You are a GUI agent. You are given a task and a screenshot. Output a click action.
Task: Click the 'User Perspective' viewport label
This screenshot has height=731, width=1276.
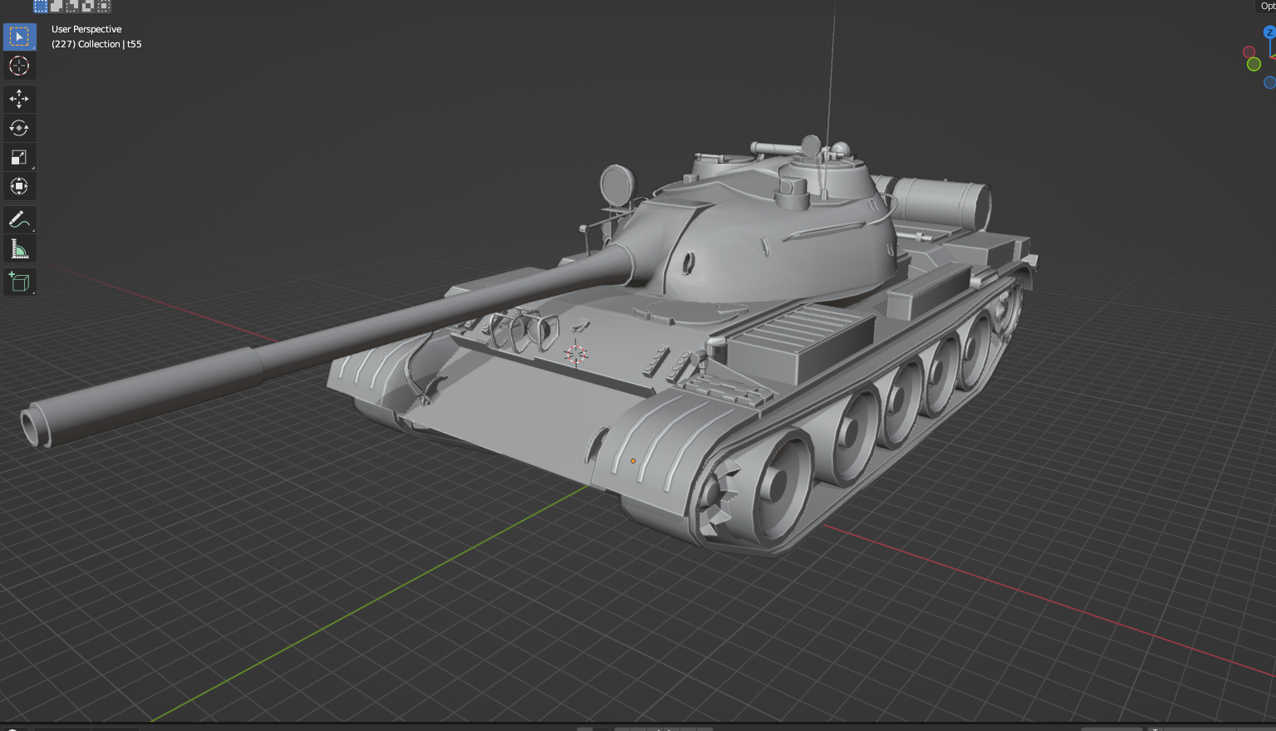86,29
